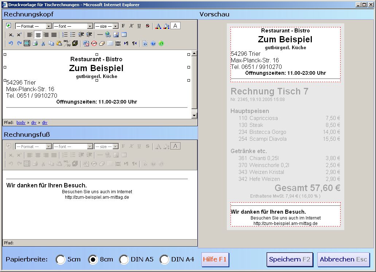Expand the font dropdown in the Rechnungskopf toolbar

pyautogui.click(x=90, y=26)
